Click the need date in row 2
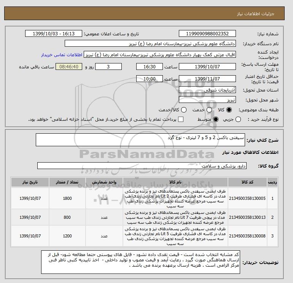 click(x=30, y=217)
